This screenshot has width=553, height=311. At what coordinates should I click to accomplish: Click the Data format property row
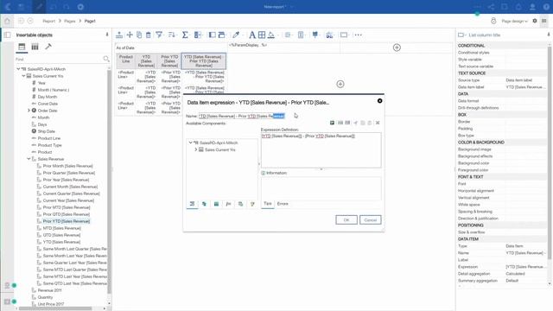[502, 101]
